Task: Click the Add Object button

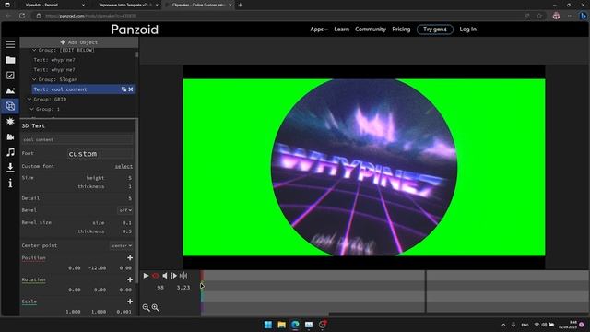Action: [79, 42]
